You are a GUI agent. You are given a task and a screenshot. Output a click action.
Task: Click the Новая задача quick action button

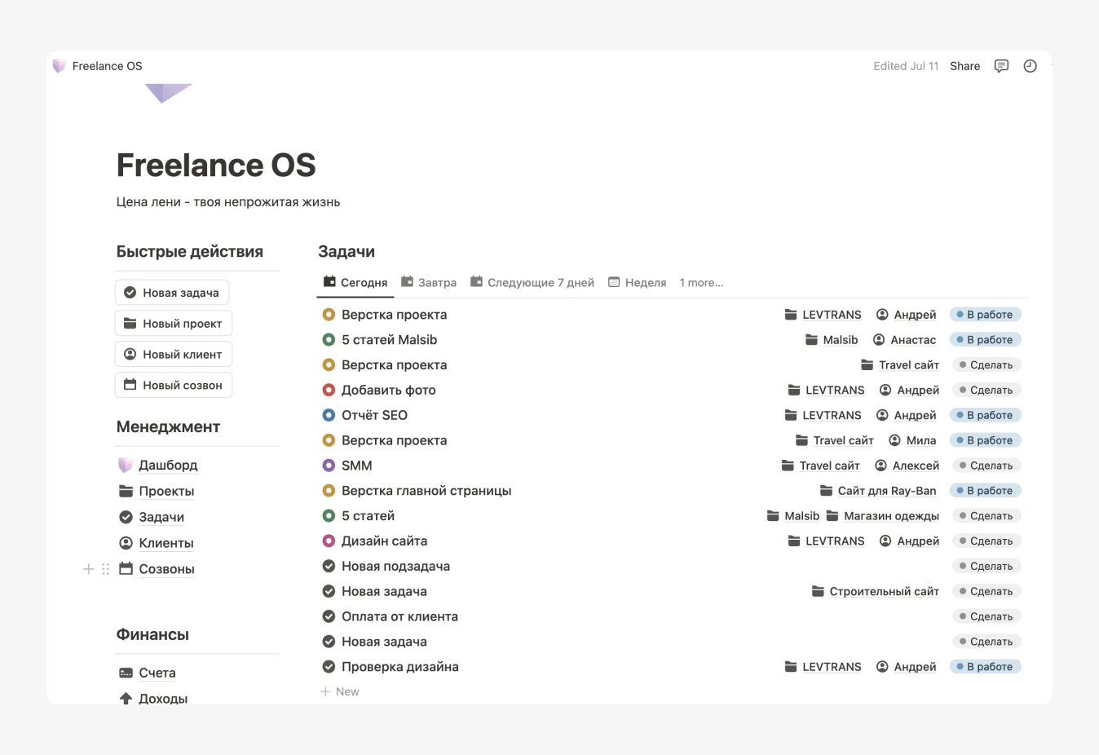[x=172, y=293]
